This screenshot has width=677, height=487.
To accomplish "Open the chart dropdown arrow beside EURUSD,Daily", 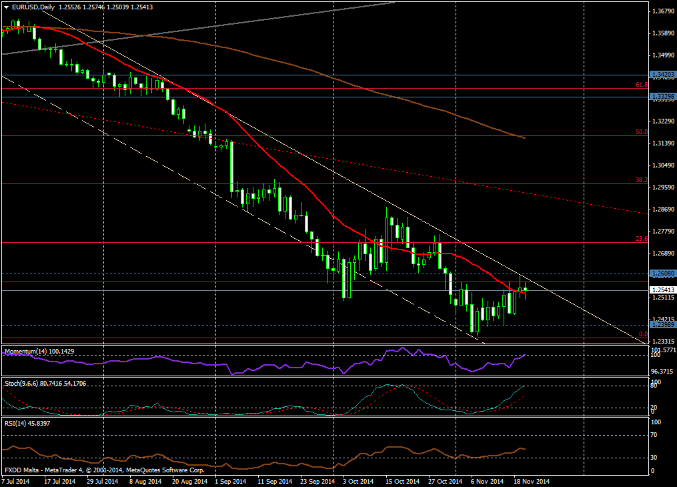I will pos(6,7).
